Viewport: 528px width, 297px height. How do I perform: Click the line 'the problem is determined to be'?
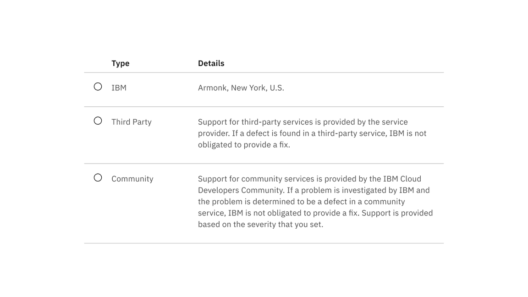(302, 202)
